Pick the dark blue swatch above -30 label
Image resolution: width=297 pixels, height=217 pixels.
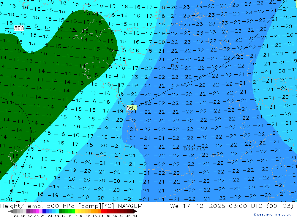(44, 211)
